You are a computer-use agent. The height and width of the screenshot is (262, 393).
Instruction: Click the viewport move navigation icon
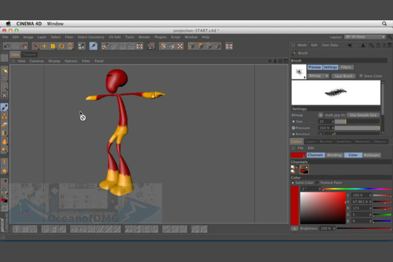[270, 61]
